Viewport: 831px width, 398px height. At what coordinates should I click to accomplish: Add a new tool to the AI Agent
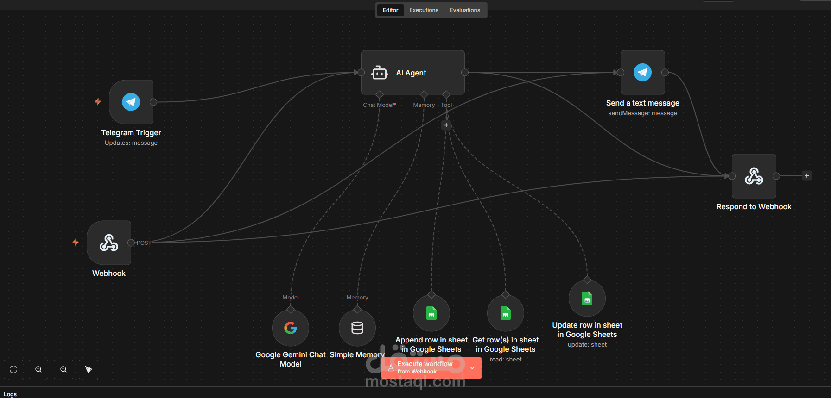(x=446, y=125)
